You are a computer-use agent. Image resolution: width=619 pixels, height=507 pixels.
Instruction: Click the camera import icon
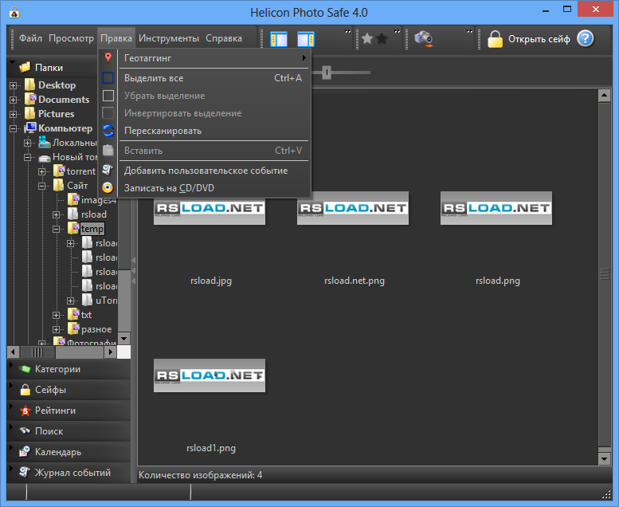pyautogui.click(x=424, y=39)
